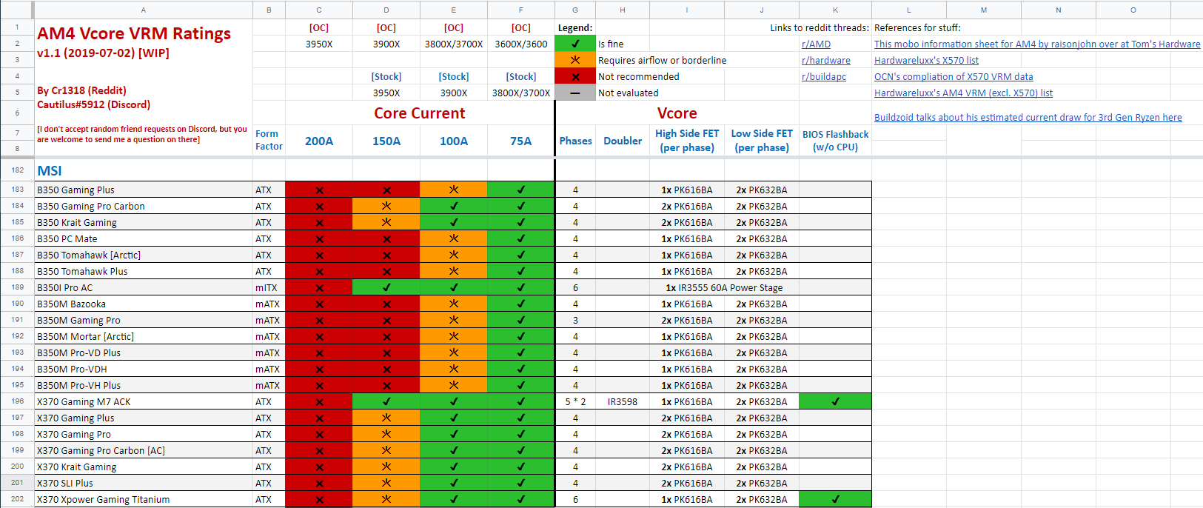The image size is (1203, 508).
Task: Select row 182 header
Action: pos(17,170)
